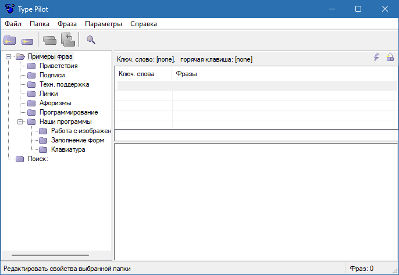Screen dimensions: 399x275
Task: Minimize the Type Pilot window
Action: tap(332, 9)
